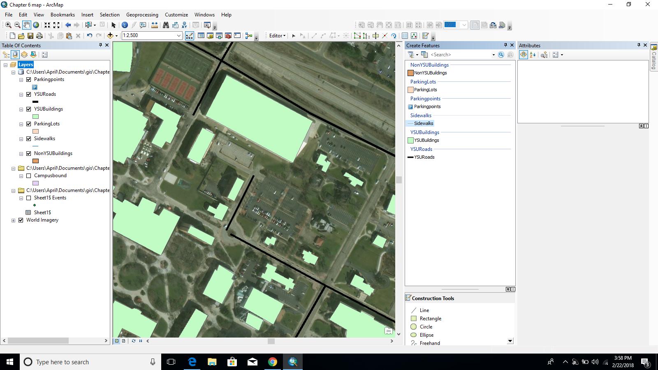Collapse the Layers data frame

(6, 65)
